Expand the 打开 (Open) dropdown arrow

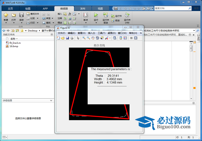[14, 23]
